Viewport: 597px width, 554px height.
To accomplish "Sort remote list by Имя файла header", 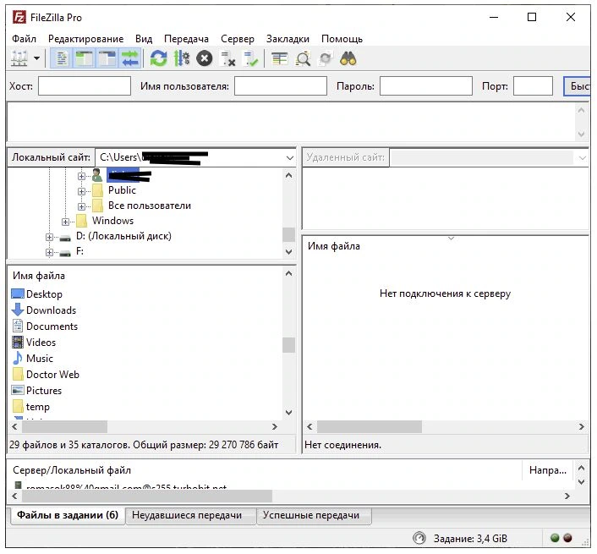I will coord(333,246).
